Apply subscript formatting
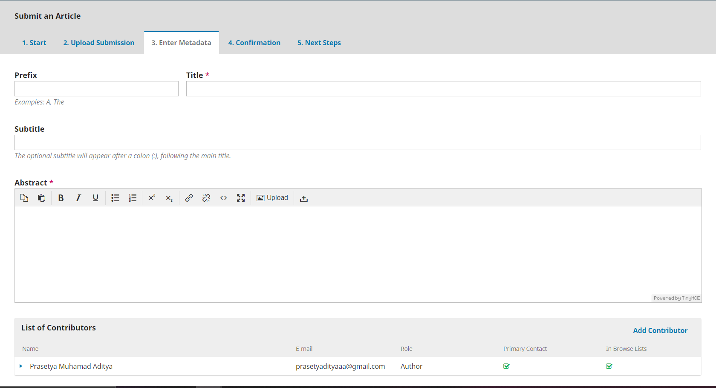The height and width of the screenshot is (388, 716). 169,198
